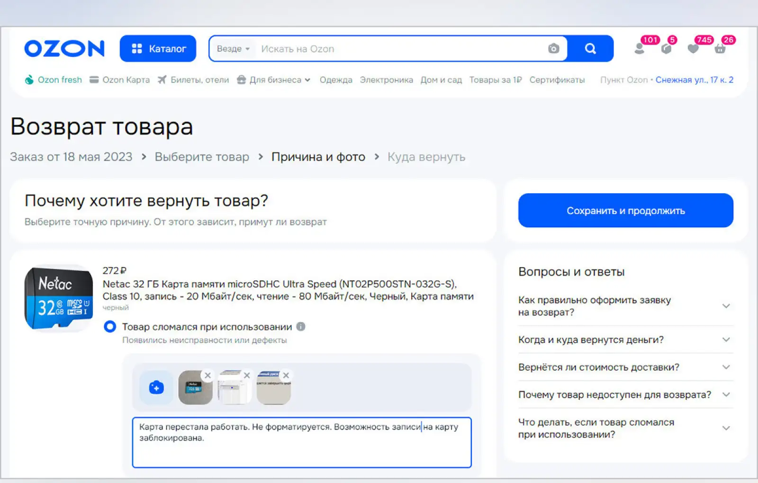Screen dimensions: 758x483
Task: Select 'Товар сломался при использовании' radio button
Action: click(110, 327)
